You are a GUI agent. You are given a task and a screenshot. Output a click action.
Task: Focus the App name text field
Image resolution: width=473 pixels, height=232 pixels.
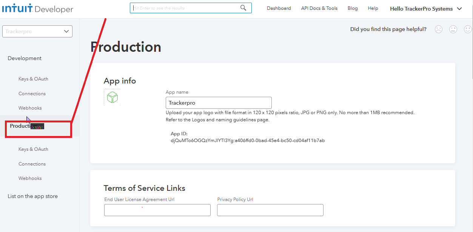point(219,103)
